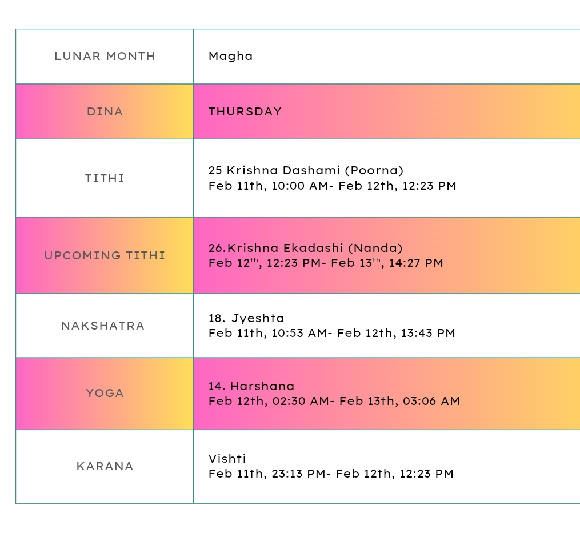580x541 pixels.
Task: Click the Feb 11th, 10:53 AM nakshatra timing
Action: tap(267, 333)
